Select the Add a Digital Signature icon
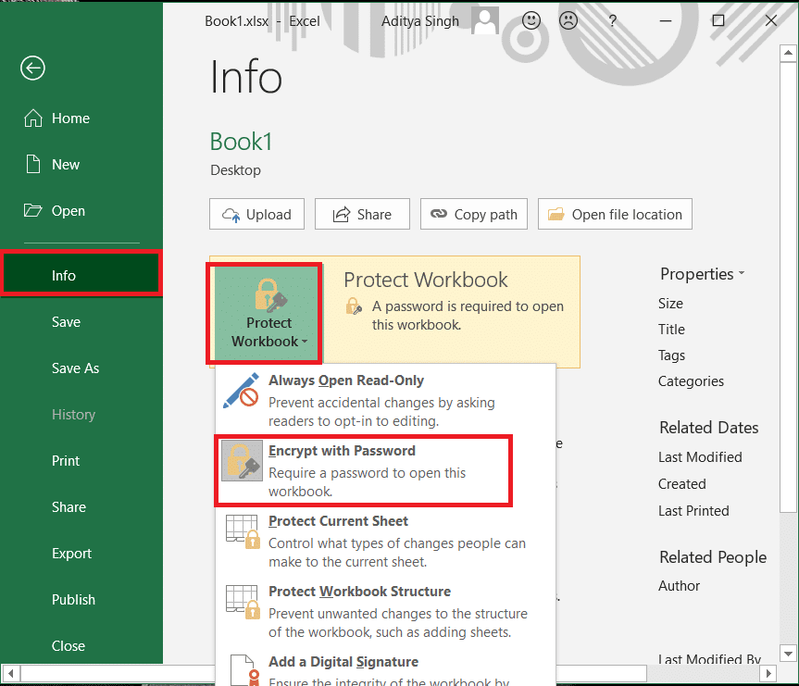The image size is (799, 686). coord(242,671)
